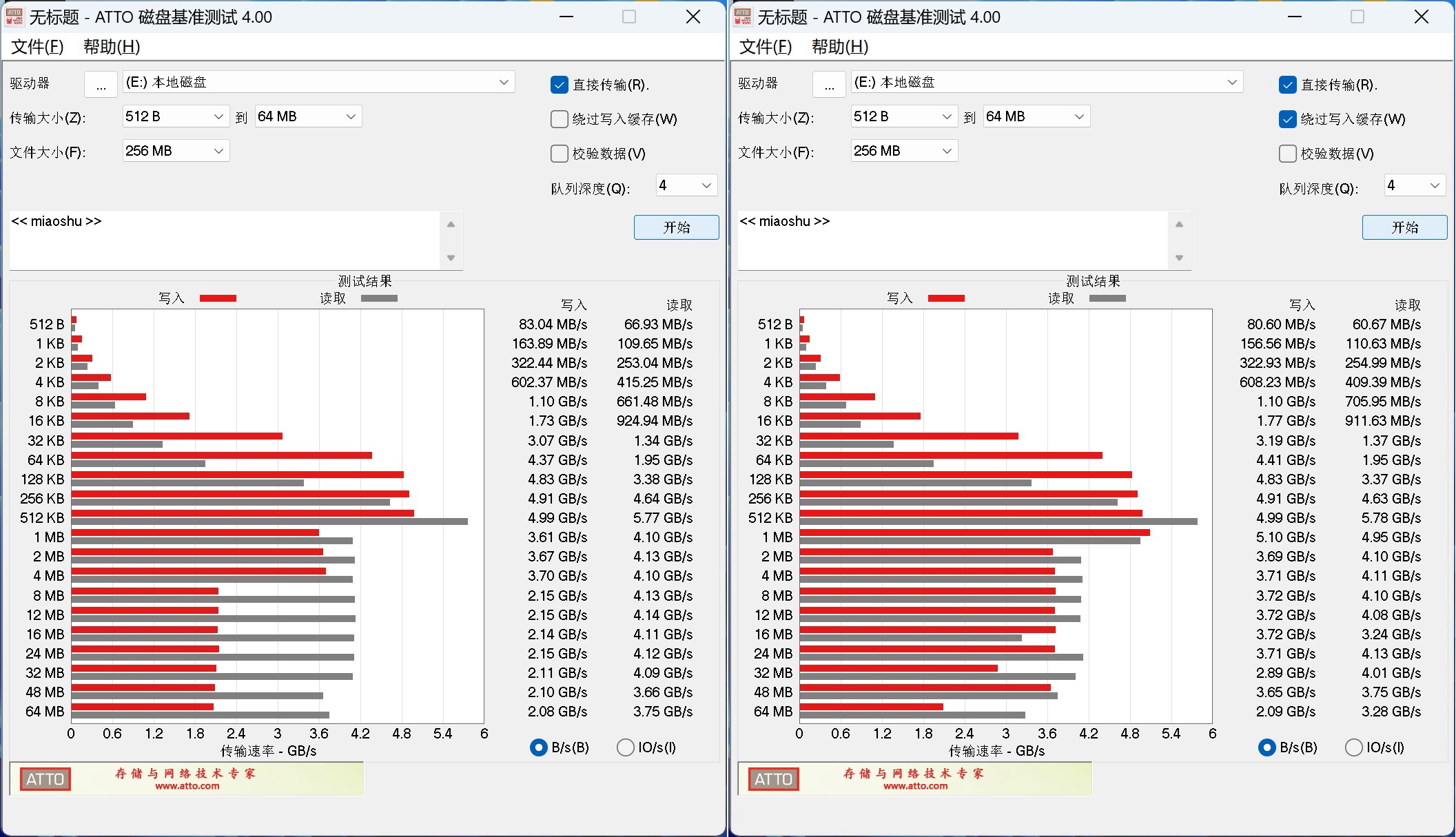Select IO/s(I) radio in right window
The height and width of the screenshot is (837, 1456).
[1353, 747]
